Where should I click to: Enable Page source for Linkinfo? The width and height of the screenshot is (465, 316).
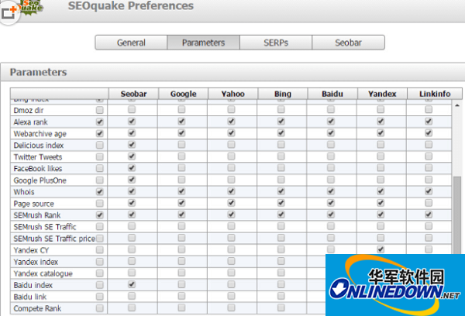tap(429, 203)
